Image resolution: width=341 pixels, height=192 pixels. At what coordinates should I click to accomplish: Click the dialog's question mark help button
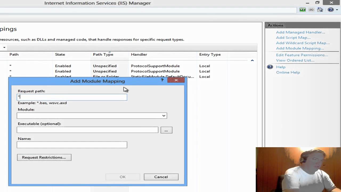[162, 80]
